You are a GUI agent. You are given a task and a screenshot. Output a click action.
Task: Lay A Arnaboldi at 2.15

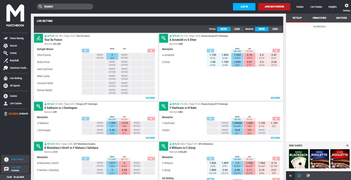[249, 56]
